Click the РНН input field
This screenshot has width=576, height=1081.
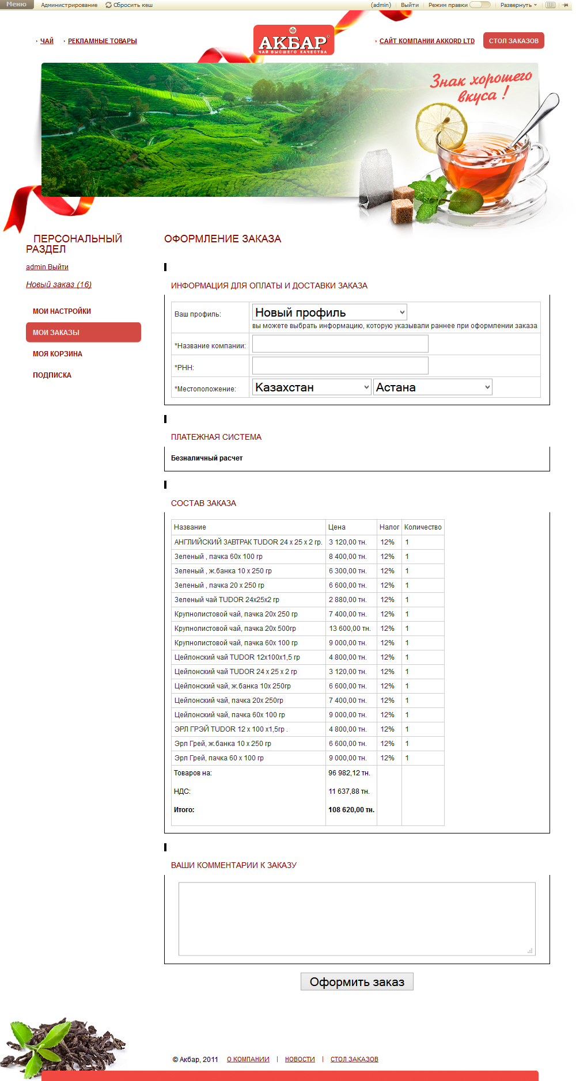(x=340, y=366)
